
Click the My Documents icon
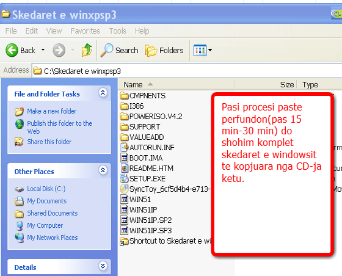click(x=19, y=201)
